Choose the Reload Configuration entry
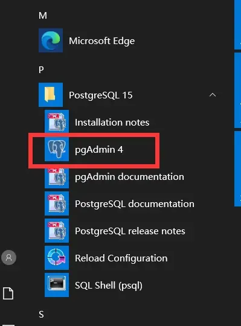Screen dimensions: 241x326 pos(121,258)
